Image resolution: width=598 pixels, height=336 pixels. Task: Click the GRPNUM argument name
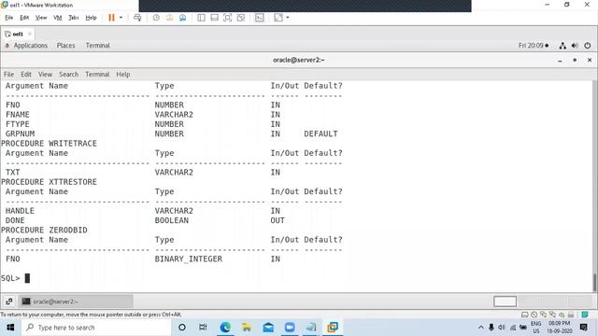pos(20,133)
